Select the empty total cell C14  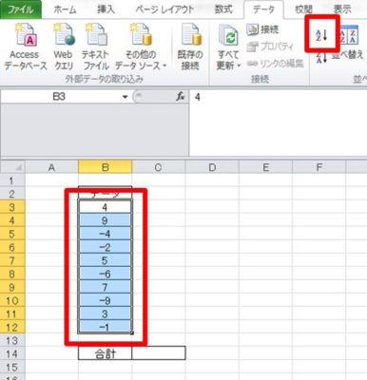159,352
